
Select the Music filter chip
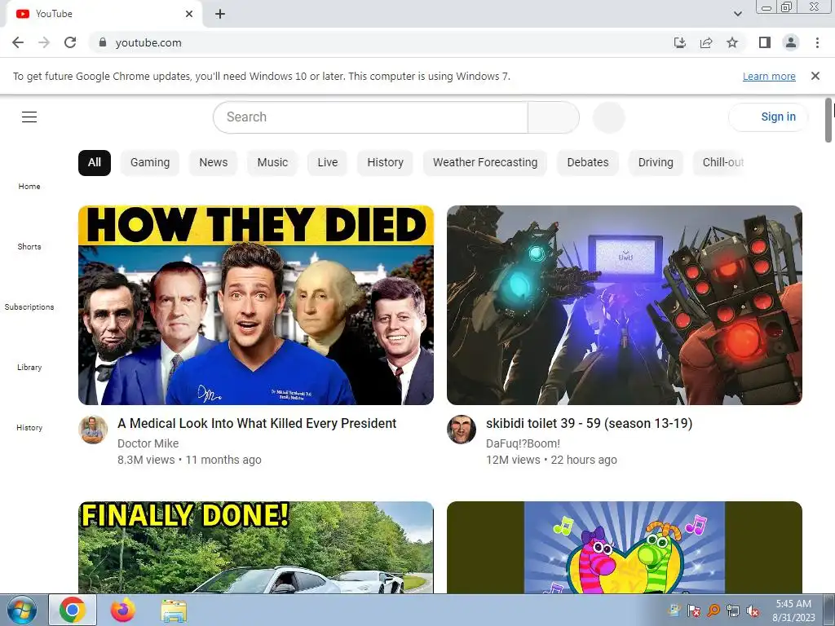(x=272, y=162)
